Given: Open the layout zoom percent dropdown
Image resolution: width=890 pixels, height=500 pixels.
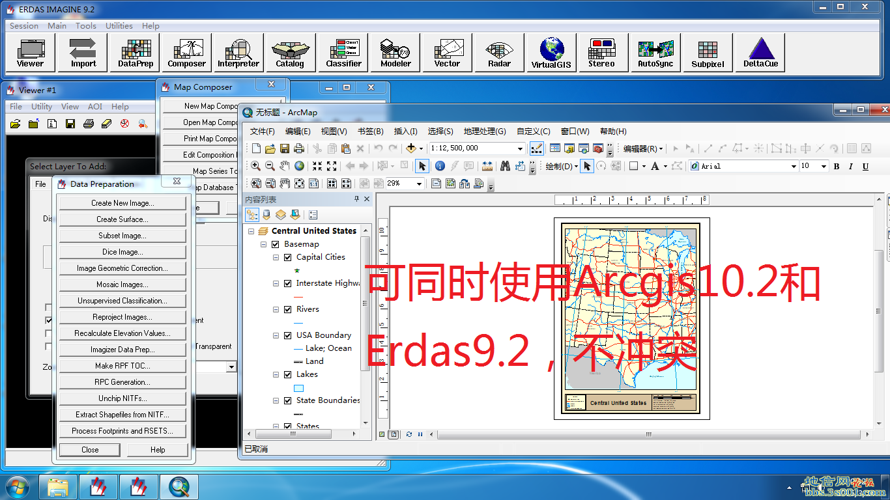Looking at the screenshot, I should coord(418,184).
